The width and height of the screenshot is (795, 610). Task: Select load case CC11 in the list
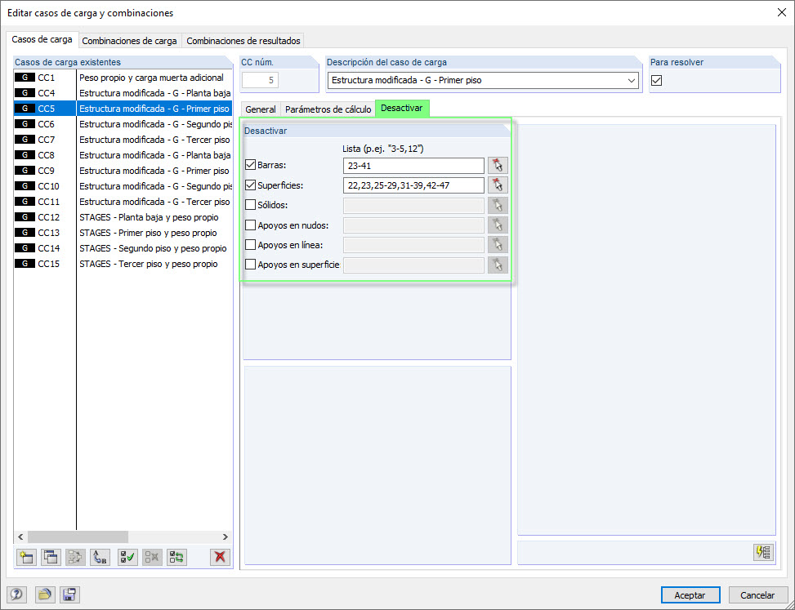coord(123,202)
